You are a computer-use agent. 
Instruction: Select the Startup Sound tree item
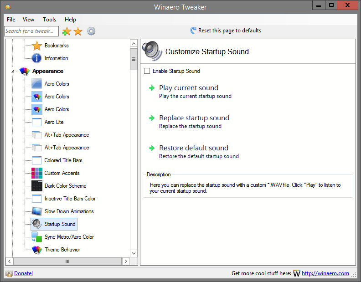pos(54,224)
